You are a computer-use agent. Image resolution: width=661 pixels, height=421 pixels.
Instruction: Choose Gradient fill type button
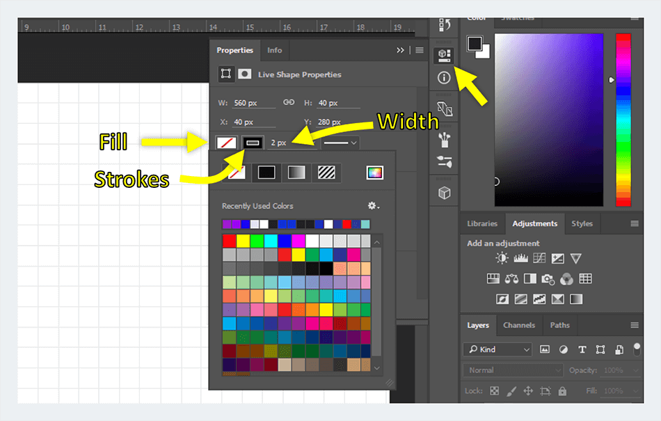tap(296, 173)
